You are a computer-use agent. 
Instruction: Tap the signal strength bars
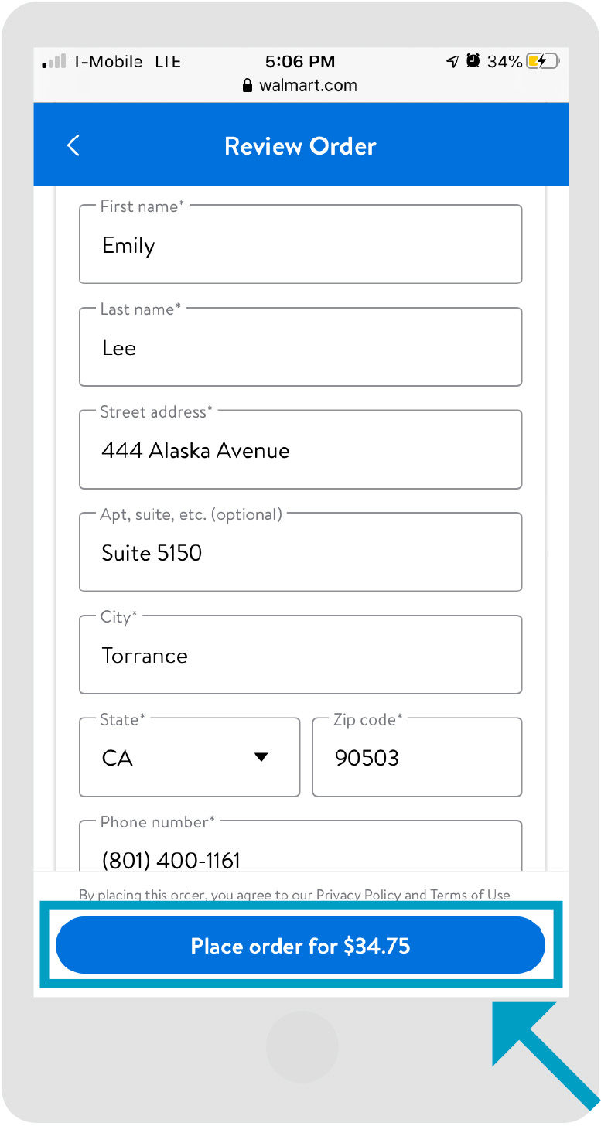coord(53,62)
